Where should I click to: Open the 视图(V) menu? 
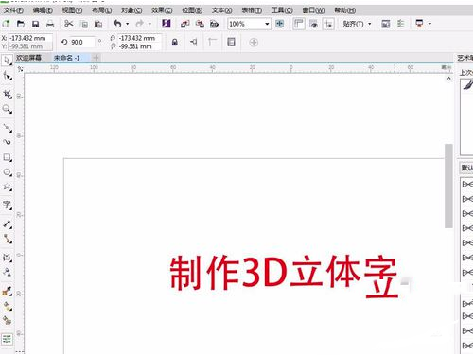tap(72, 10)
